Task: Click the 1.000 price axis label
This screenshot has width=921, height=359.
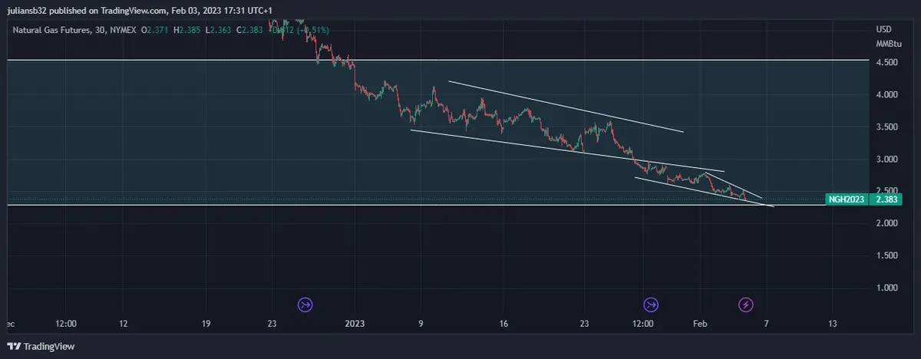Action: [x=886, y=288]
